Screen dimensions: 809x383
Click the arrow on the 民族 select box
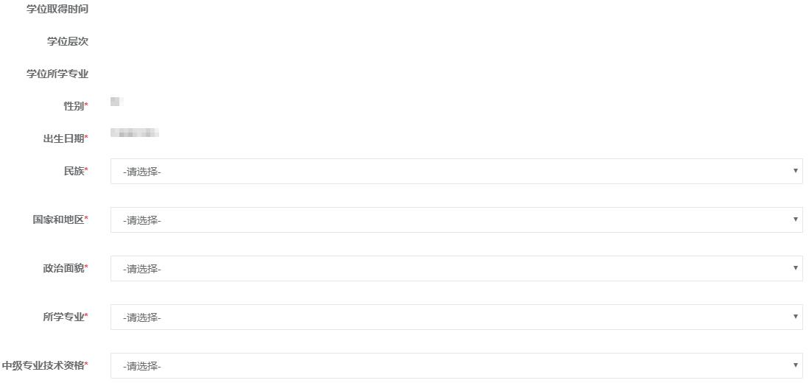[x=795, y=171]
